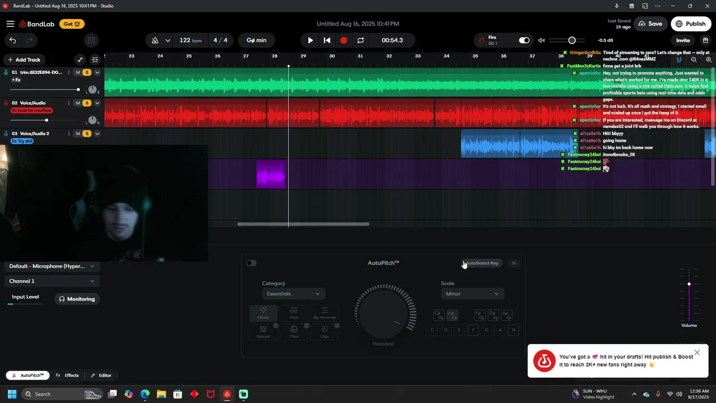Screen dimensions: 716x403
Task: Zoom in the timeline
Action: point(709,60)
